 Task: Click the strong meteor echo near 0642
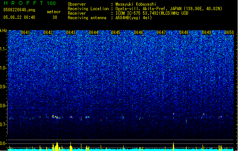[57, 117]
